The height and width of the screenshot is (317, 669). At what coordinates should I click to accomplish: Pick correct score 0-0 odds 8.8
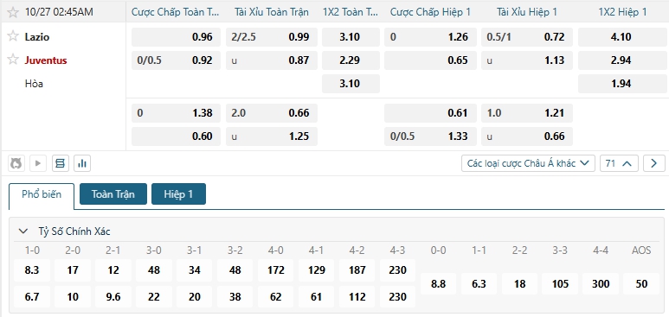(438, 284)
